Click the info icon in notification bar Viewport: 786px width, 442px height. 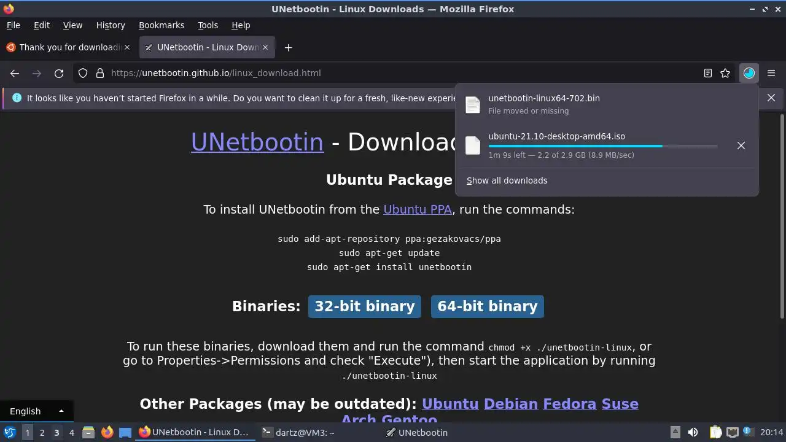tap(17, 98)
